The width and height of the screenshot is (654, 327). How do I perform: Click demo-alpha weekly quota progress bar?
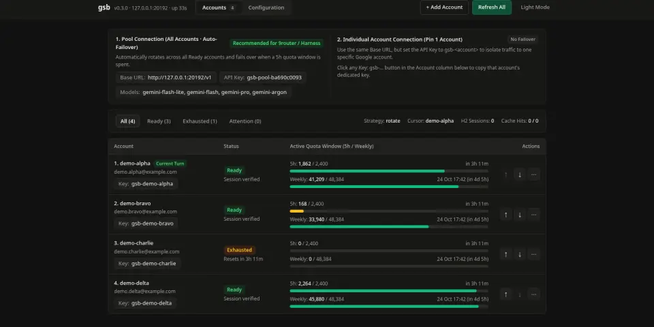click(x=389, y=187)
